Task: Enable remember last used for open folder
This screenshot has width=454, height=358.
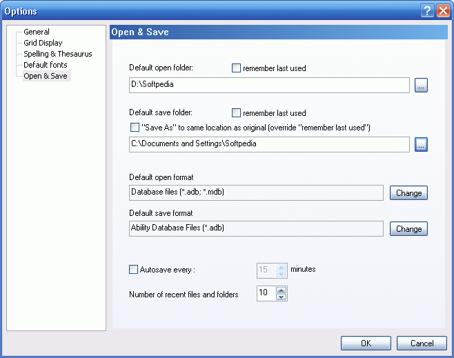Action: point(236,68)
